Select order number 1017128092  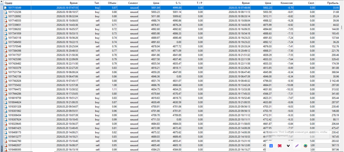pos(15,17)
